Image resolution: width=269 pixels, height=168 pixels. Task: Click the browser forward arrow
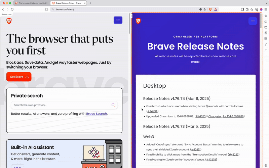(x=7, y=9)
